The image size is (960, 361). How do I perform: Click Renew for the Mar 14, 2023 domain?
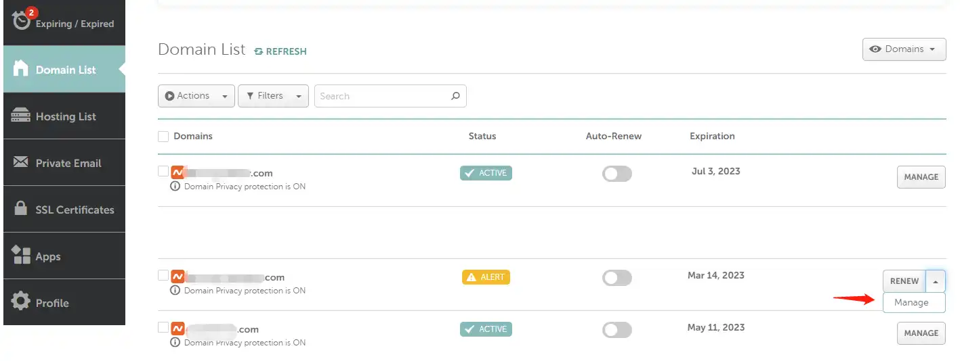(x=904, y=281)
